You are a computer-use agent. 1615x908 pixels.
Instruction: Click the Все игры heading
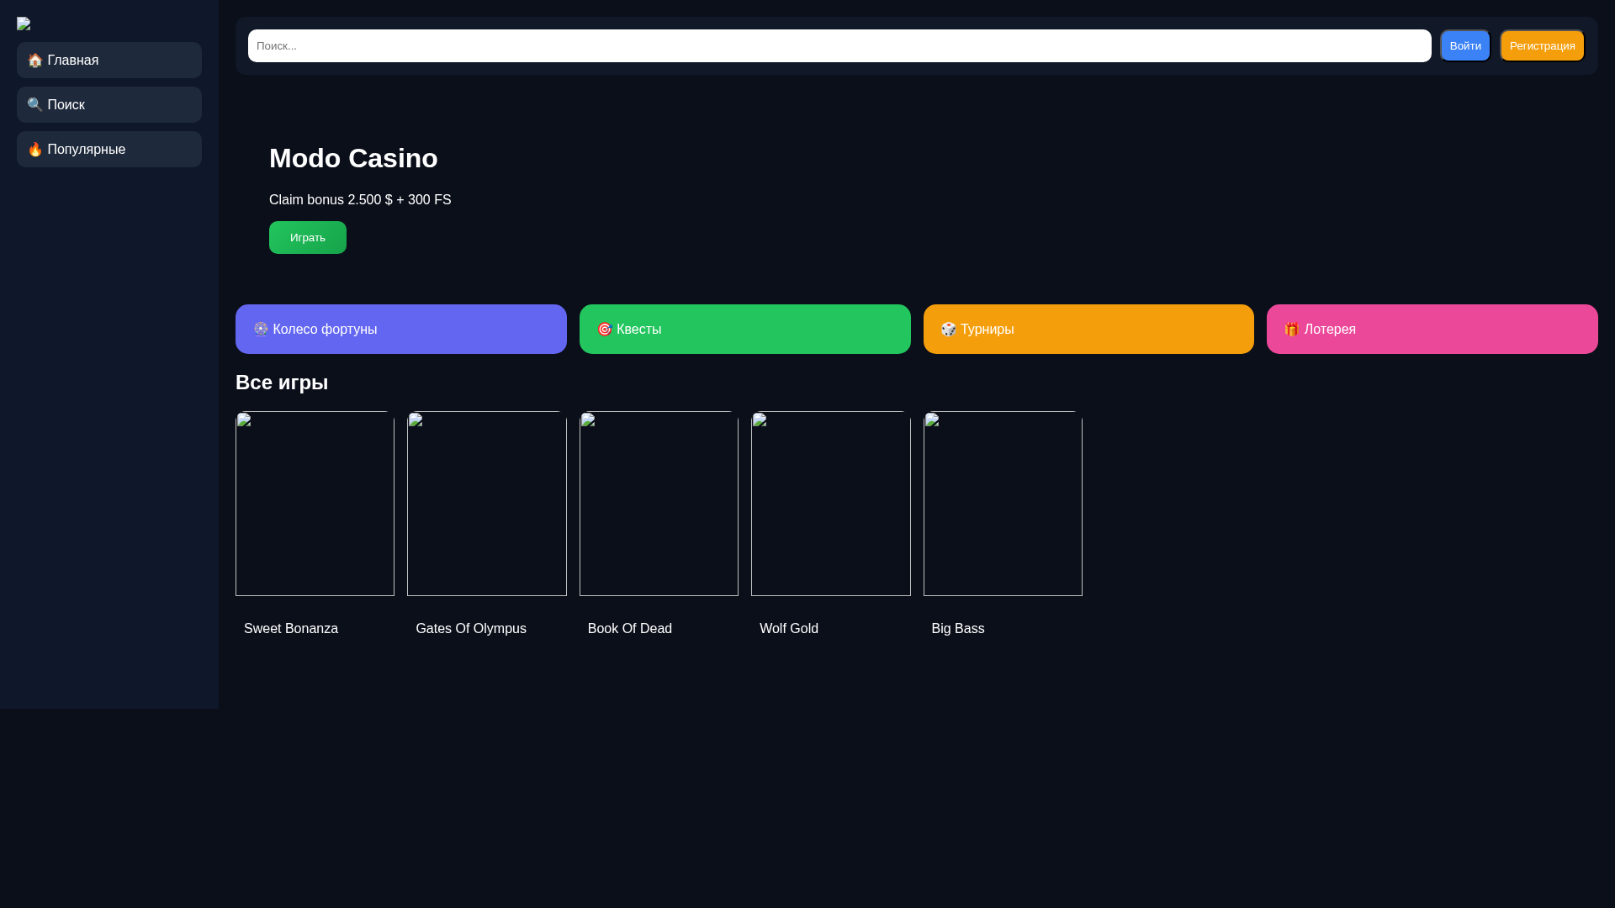(282, 382)
